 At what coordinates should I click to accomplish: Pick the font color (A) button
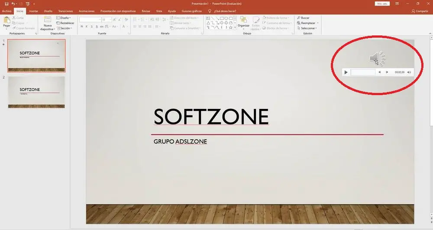click(124, 26)
